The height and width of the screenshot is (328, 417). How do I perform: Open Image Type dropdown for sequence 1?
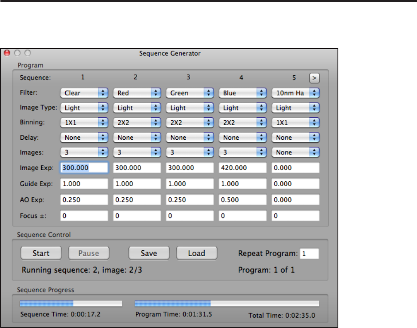pos(84,108)
